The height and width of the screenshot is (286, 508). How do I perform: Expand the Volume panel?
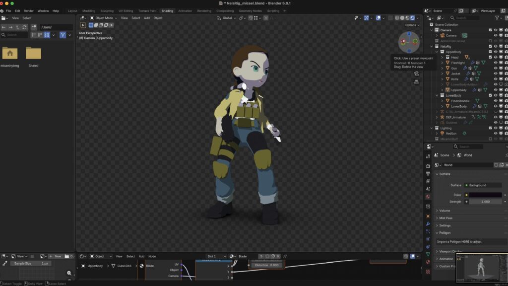click(x=444, y=211)
